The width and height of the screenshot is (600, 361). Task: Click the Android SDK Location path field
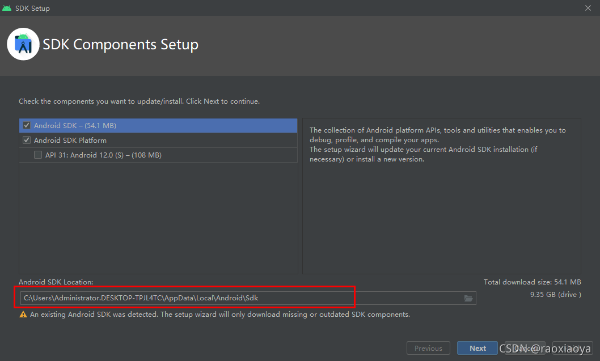248,298
